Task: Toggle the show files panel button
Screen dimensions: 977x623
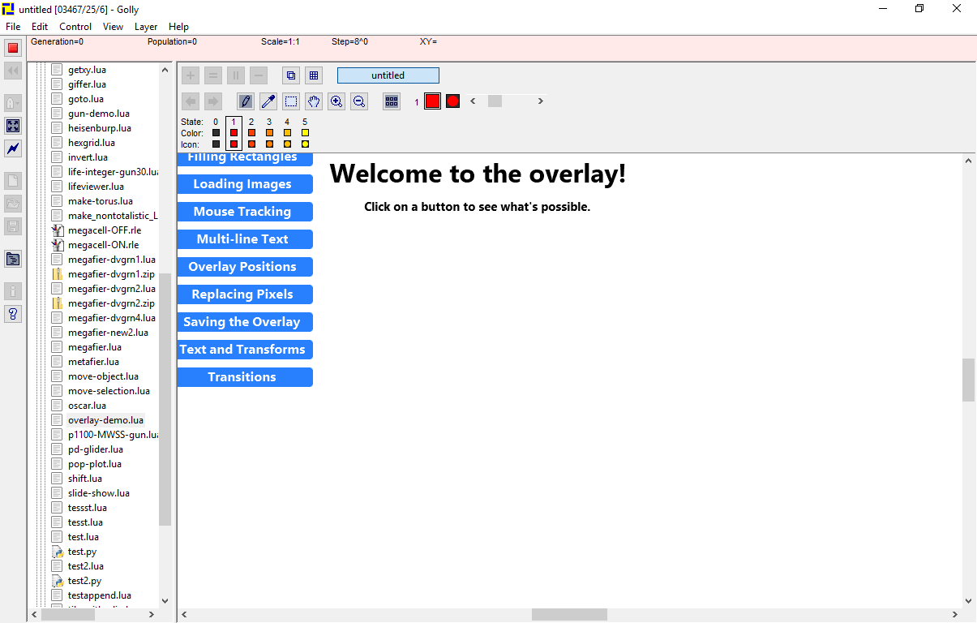Action: point(13,259)
